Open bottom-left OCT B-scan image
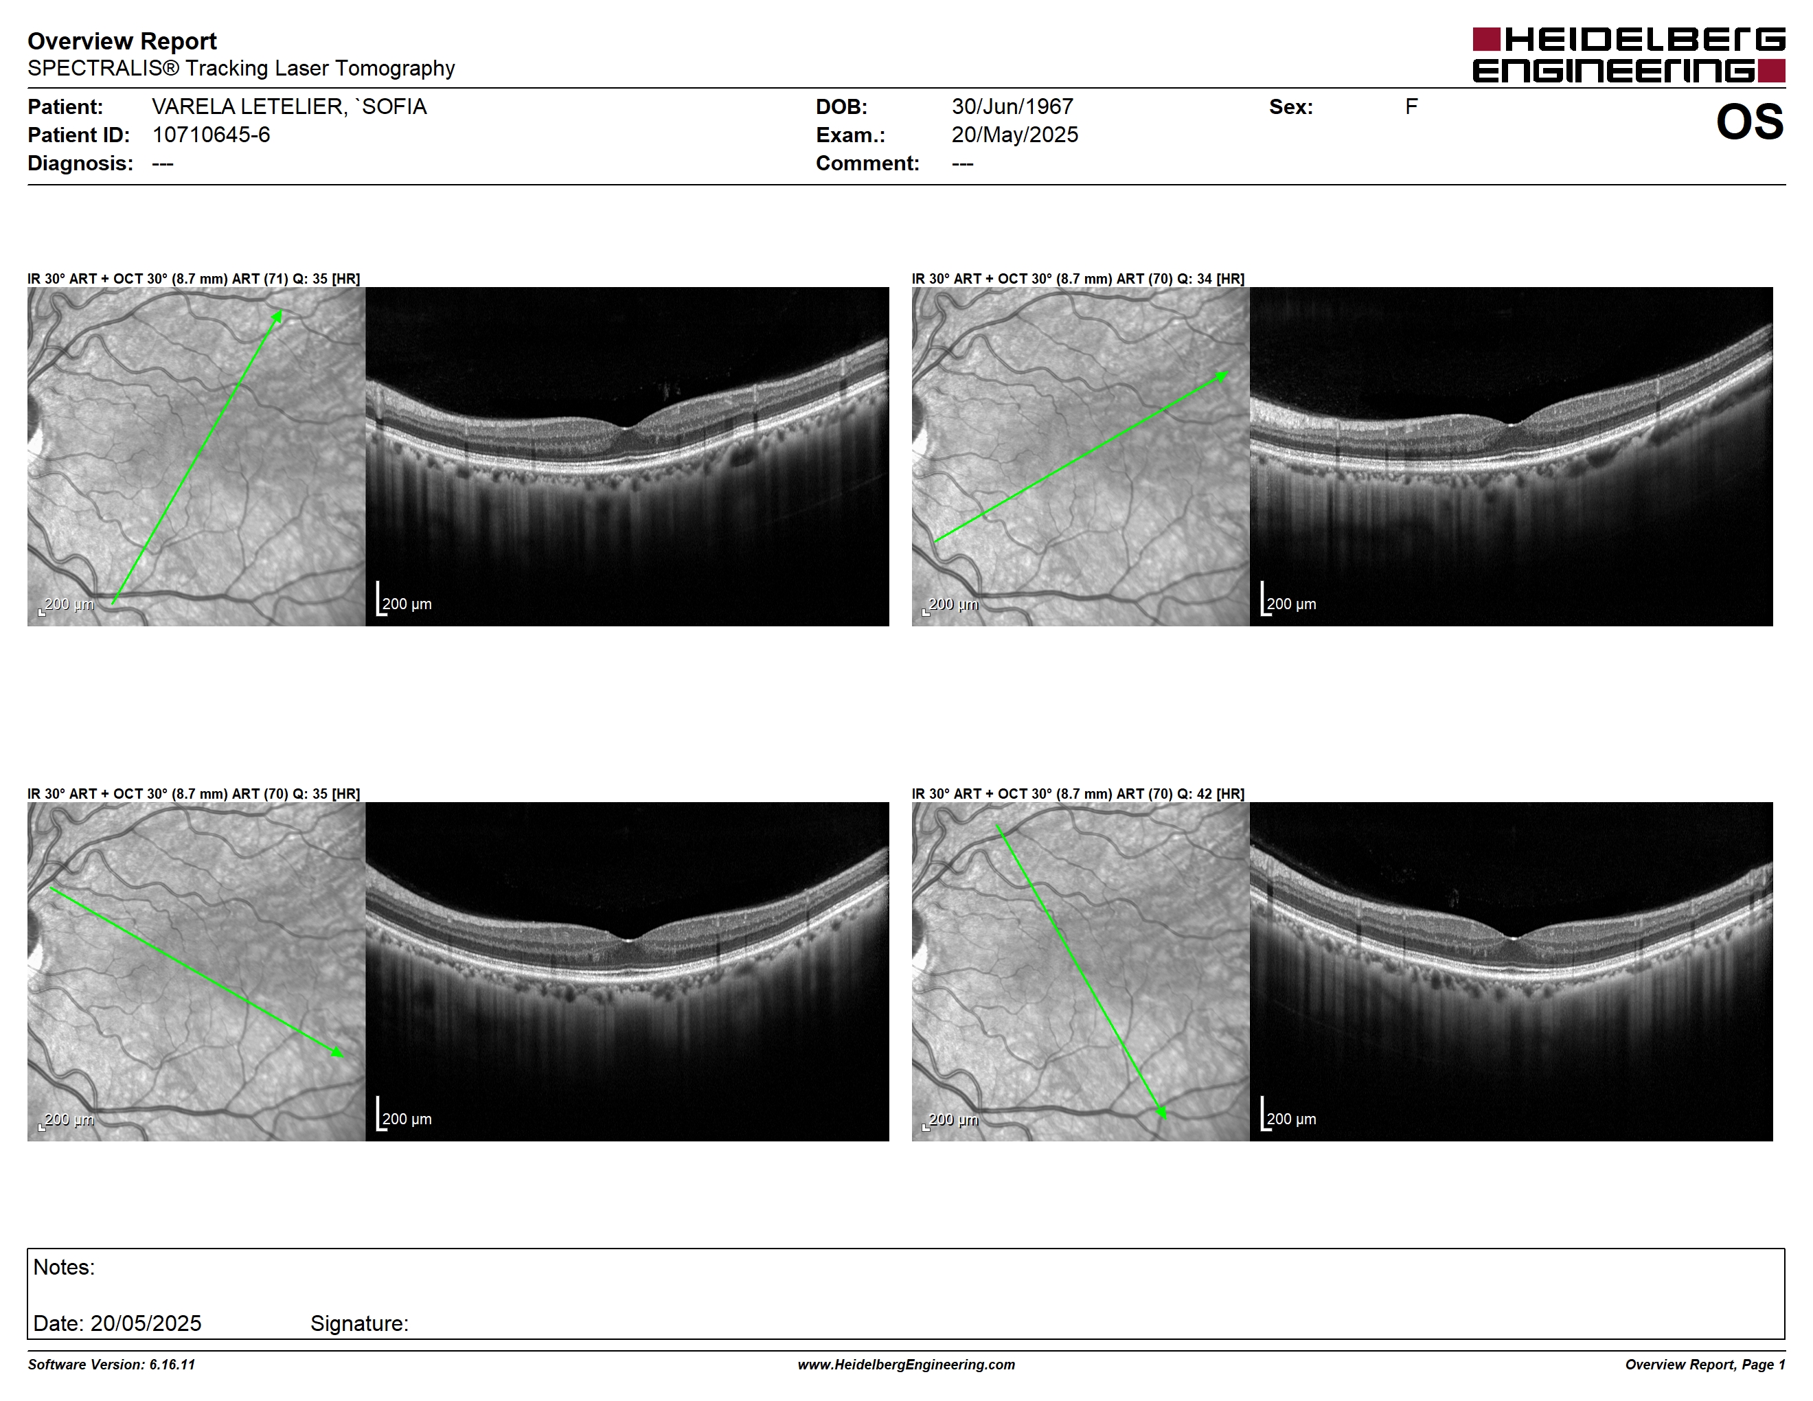This screenshot has width=1813, height=1401. [x=627, y=972]
